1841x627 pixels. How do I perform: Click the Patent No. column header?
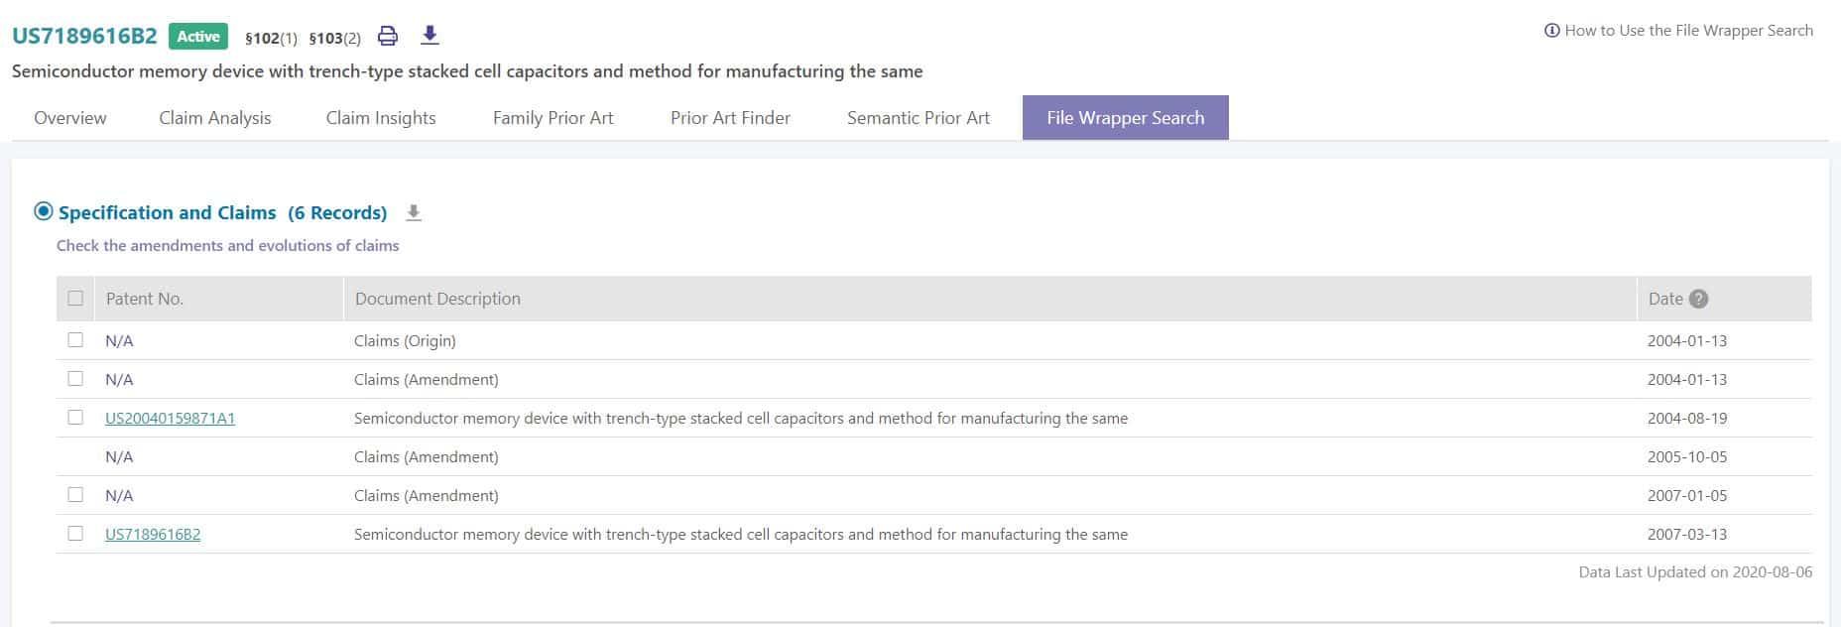145,299
